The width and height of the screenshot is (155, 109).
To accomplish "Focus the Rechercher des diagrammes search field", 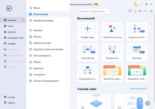I will [x=95, y=11].
